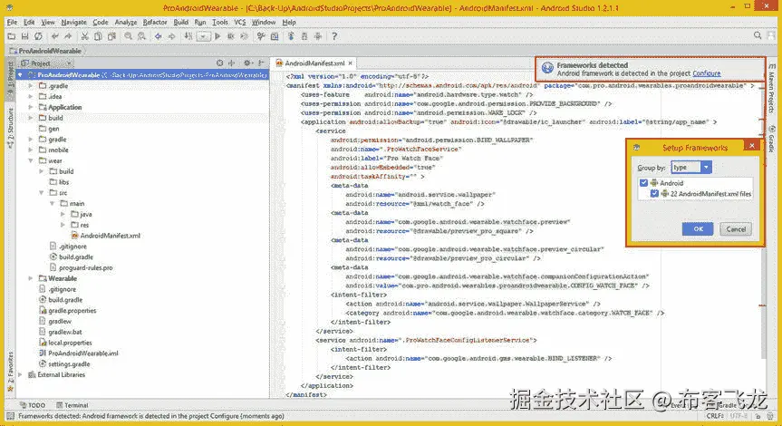This screenshot has height=426, width=782.
Task: Expand the java folder node
Action: (63, 214)
